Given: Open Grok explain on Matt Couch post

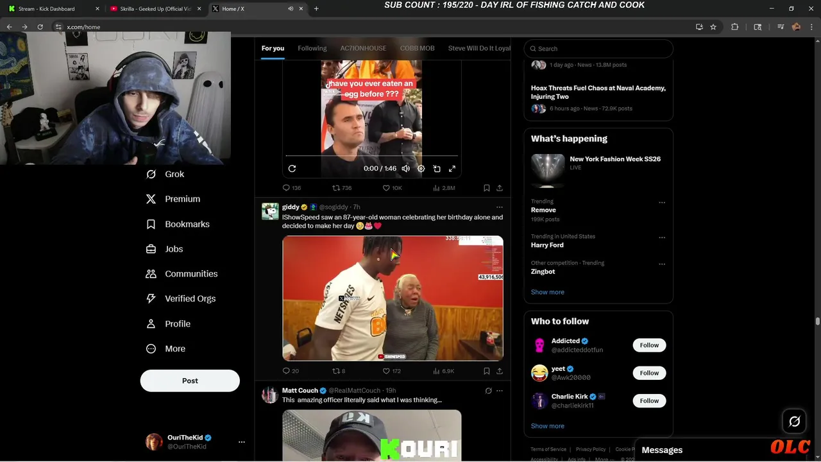Looking at the screenshot, I should tap(488, 391).
